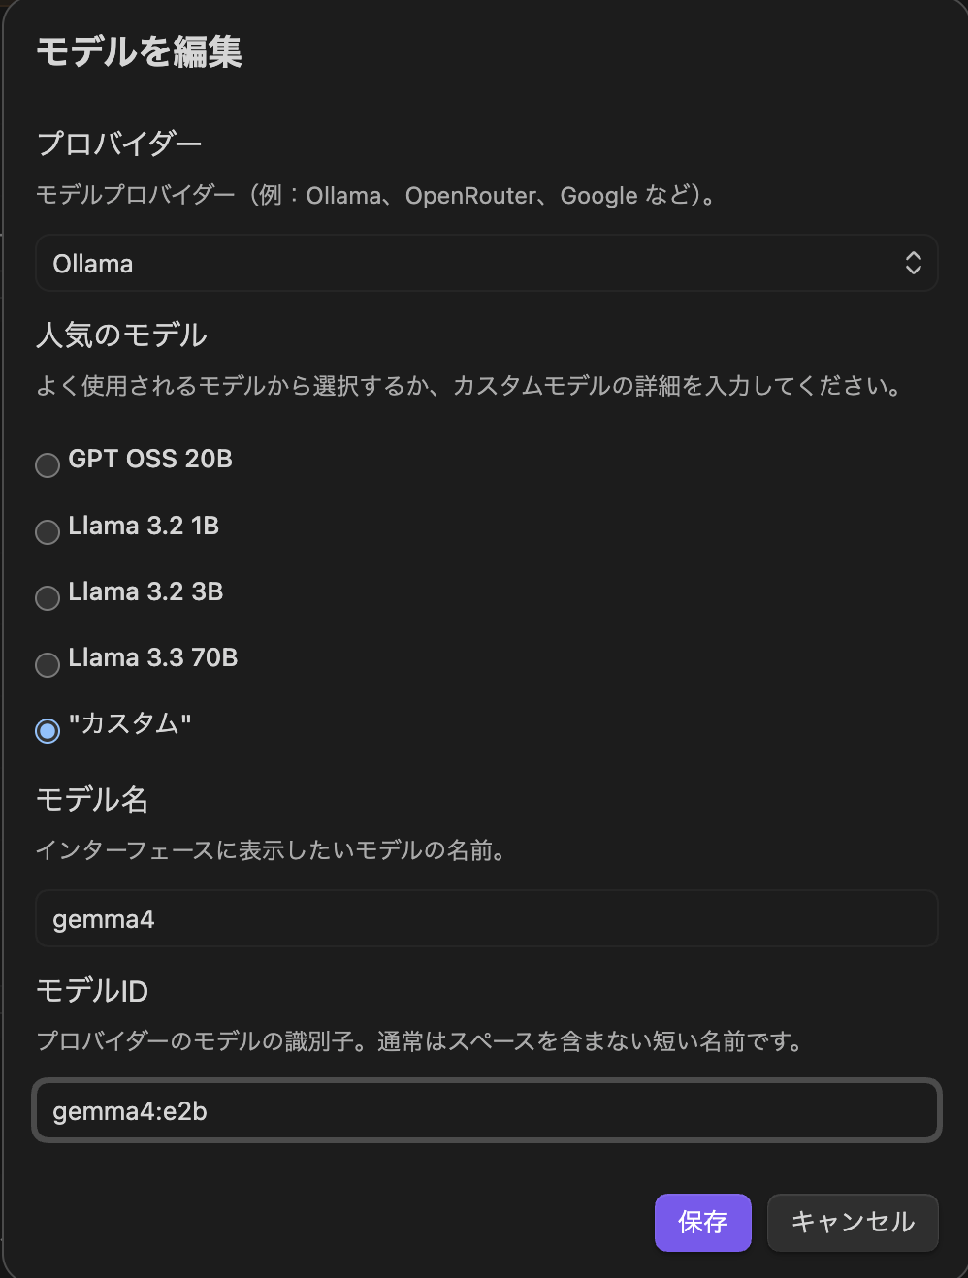Choose the Llama 3.2 1B radio circle
This screenshot has height=1278, width=968.
[48, 532]
